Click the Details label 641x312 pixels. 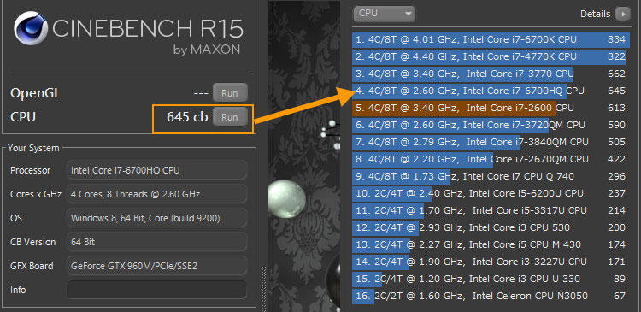point(595,14)
